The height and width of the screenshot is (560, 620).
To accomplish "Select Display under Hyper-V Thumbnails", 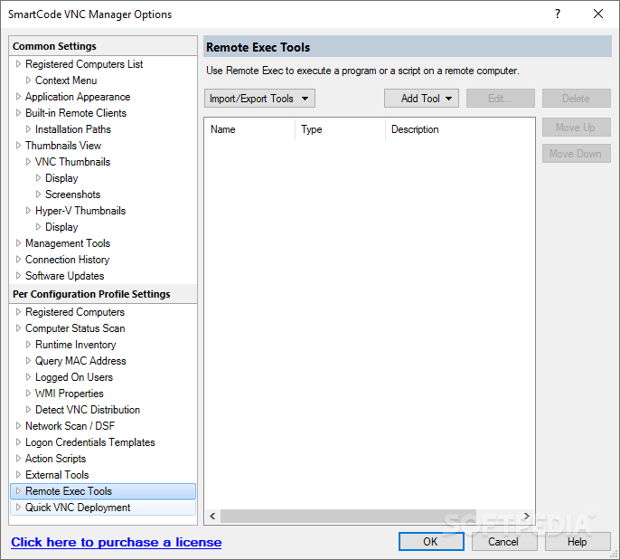I will (61, 227).
